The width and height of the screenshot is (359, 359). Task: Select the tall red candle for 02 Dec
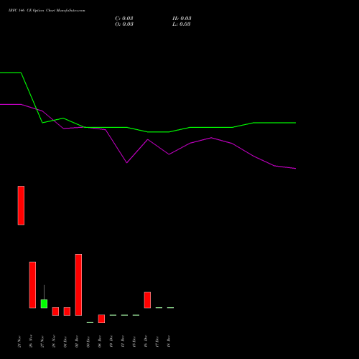click(78, 285)
